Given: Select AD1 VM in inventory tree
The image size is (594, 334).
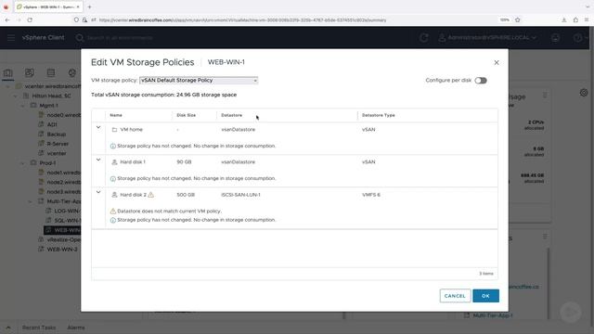Looking at the screenshot, I should (52, 124).
